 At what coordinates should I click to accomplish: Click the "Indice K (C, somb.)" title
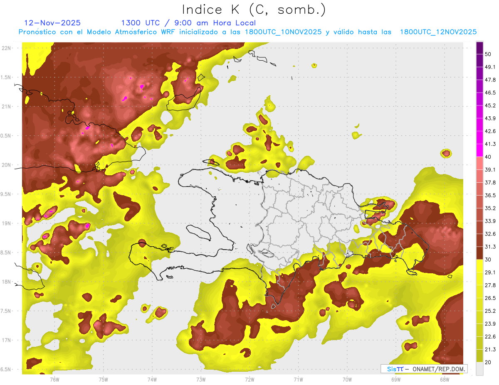(254, 9)
